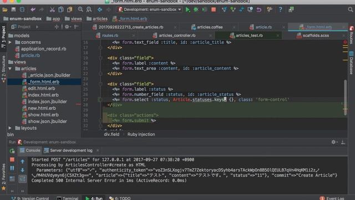Select the Server development log tab
This screenshot has width=355, height=200.
pos(71,151)
